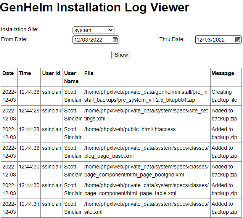Image resolution: width=243 pixels, height=218 pixels.
Task: Select the User Id column header
Action: (x=51, y=73)
